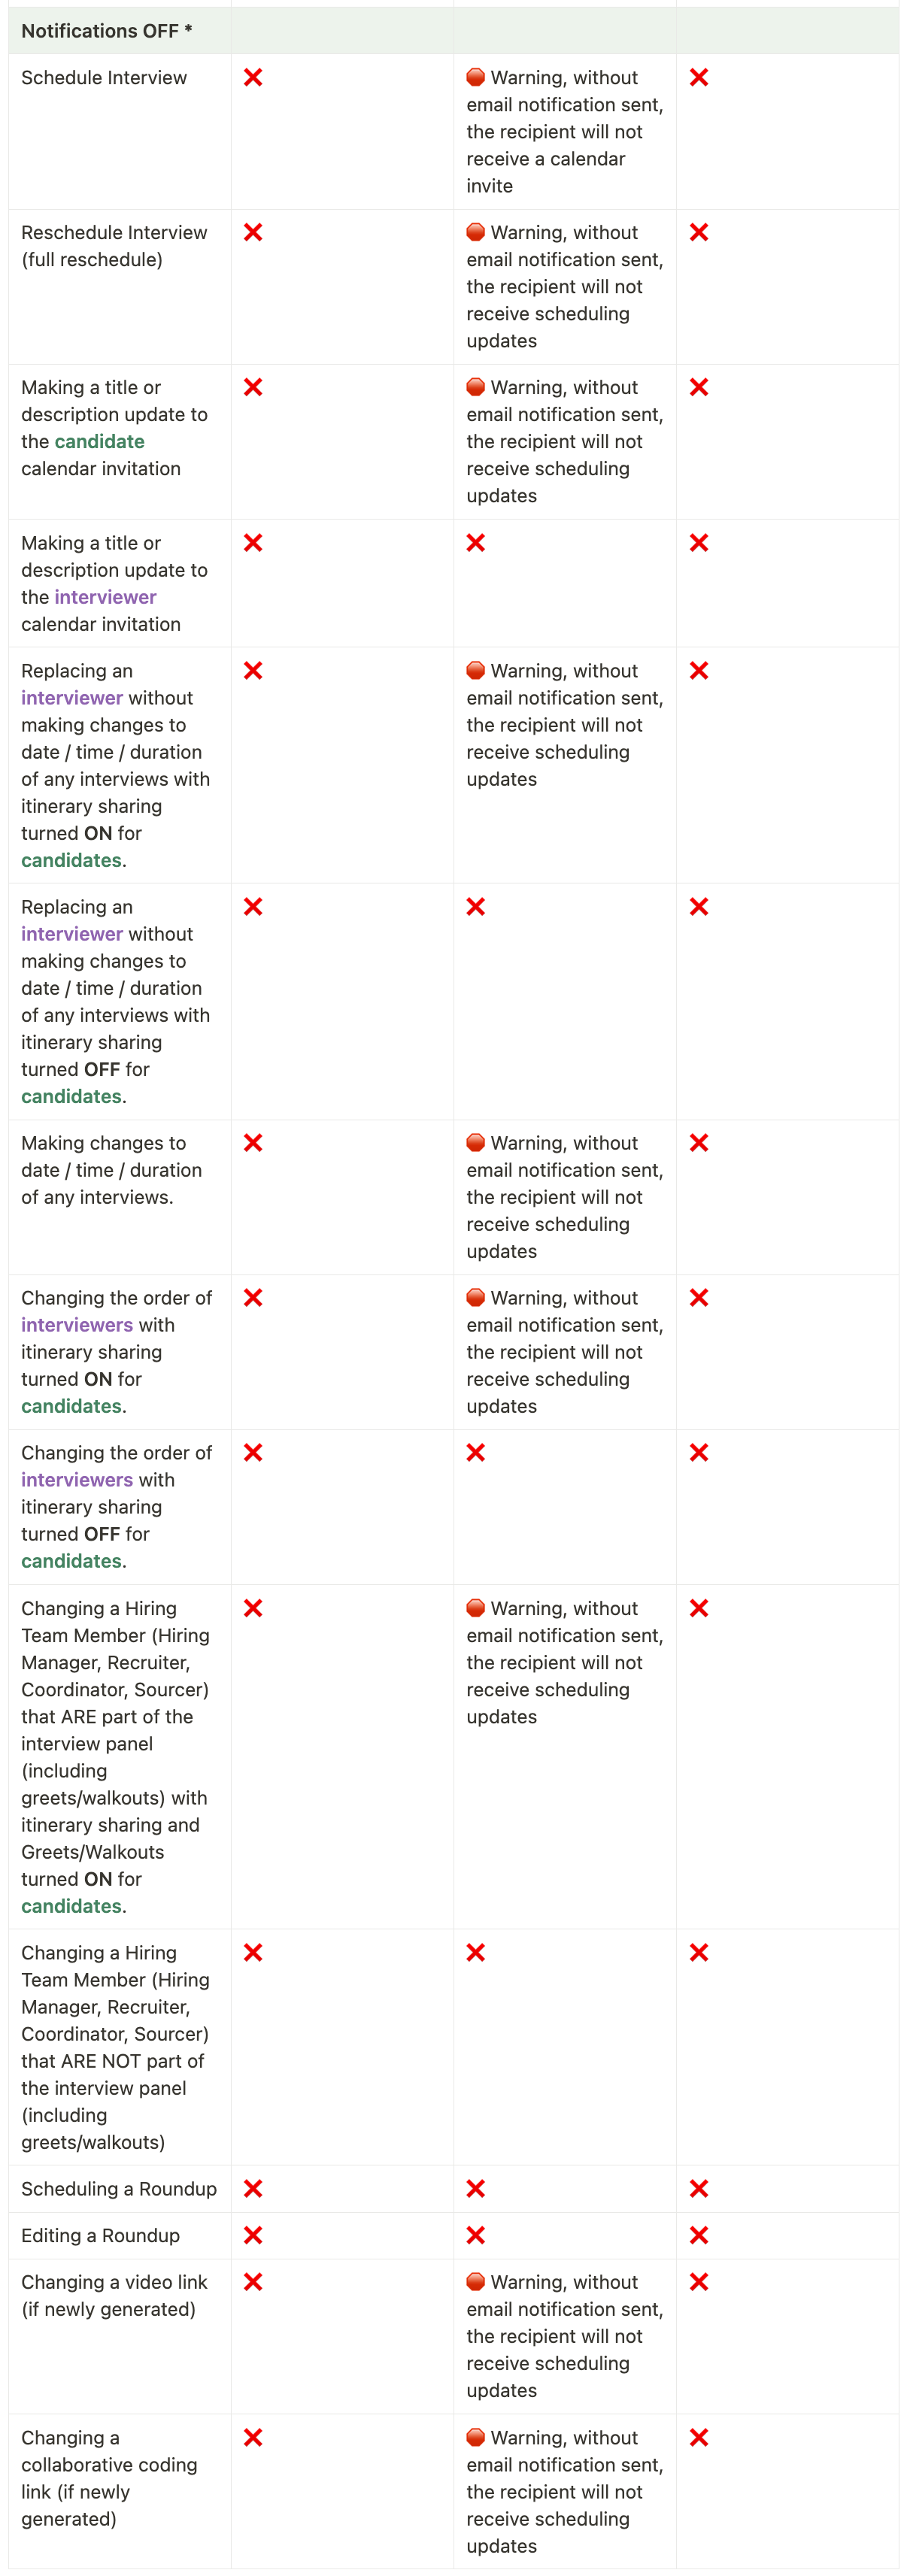Click the first red X in Editing a Roundup row
This screenshot has width=907, height=2576.
253,2235
